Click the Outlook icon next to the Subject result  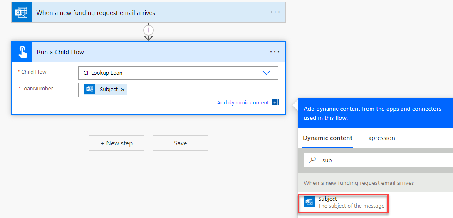click(309, 202)
